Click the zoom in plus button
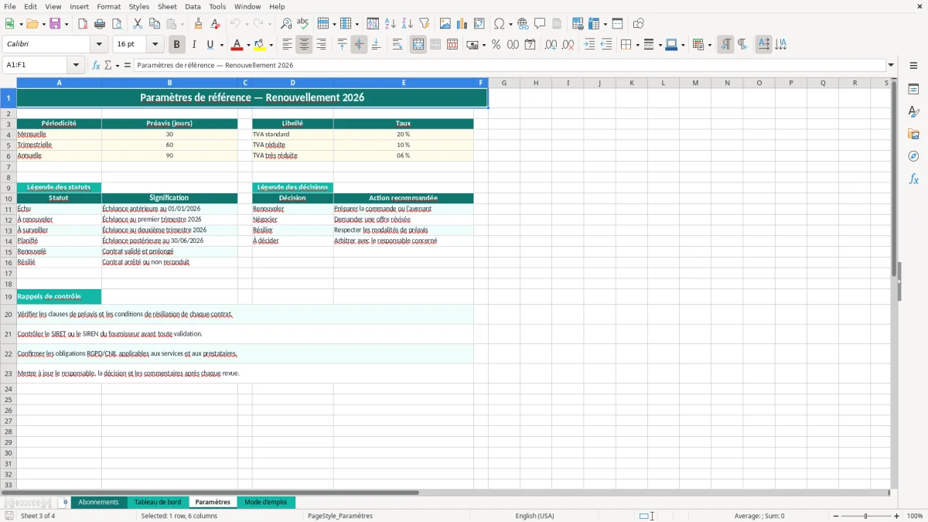Viewport: 928px width, 522px height. (x=897, y=516)
